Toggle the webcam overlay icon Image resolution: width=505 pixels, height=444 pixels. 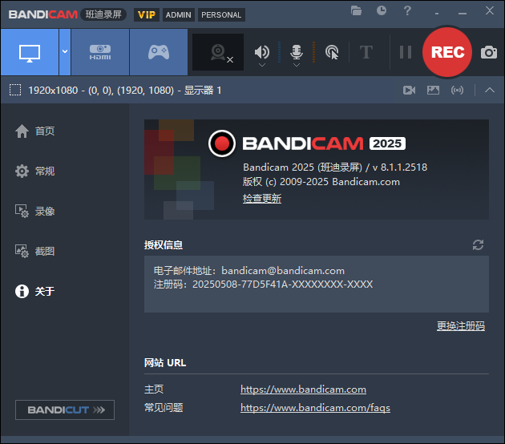[x=218, y=52]
